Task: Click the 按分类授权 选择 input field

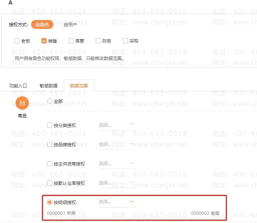Action: pos(117,126)
